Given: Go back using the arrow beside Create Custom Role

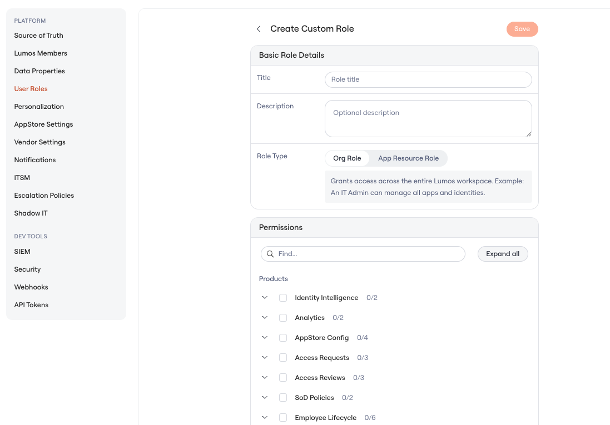Looking at the screenshot, I should pos(259,29).
